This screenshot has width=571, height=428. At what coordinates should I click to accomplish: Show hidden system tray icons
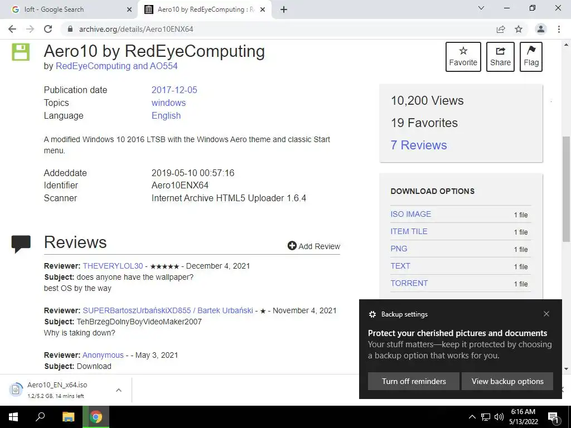472,417
